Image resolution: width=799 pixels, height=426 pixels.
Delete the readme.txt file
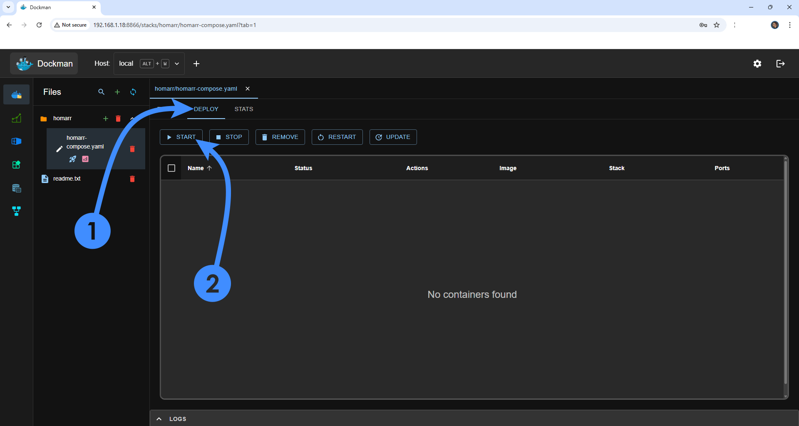[x=132, y=179]
